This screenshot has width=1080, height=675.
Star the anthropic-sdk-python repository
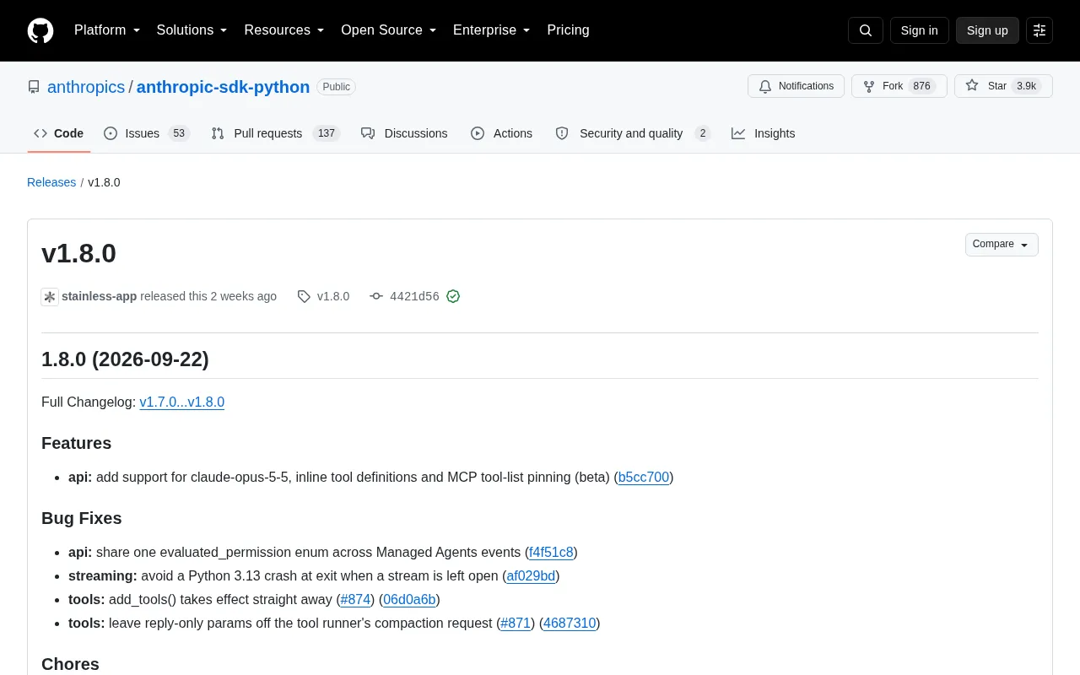[1003, 86]
